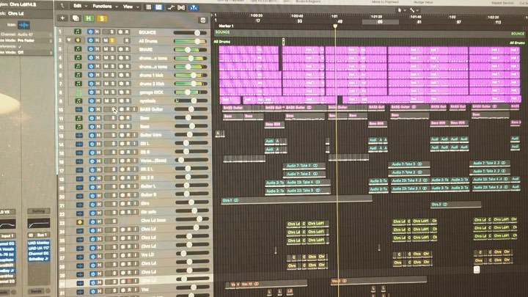Click the volume slider of BOUNCE track
The width and height of the screenshot is (528, 297).
pos(191,32)
